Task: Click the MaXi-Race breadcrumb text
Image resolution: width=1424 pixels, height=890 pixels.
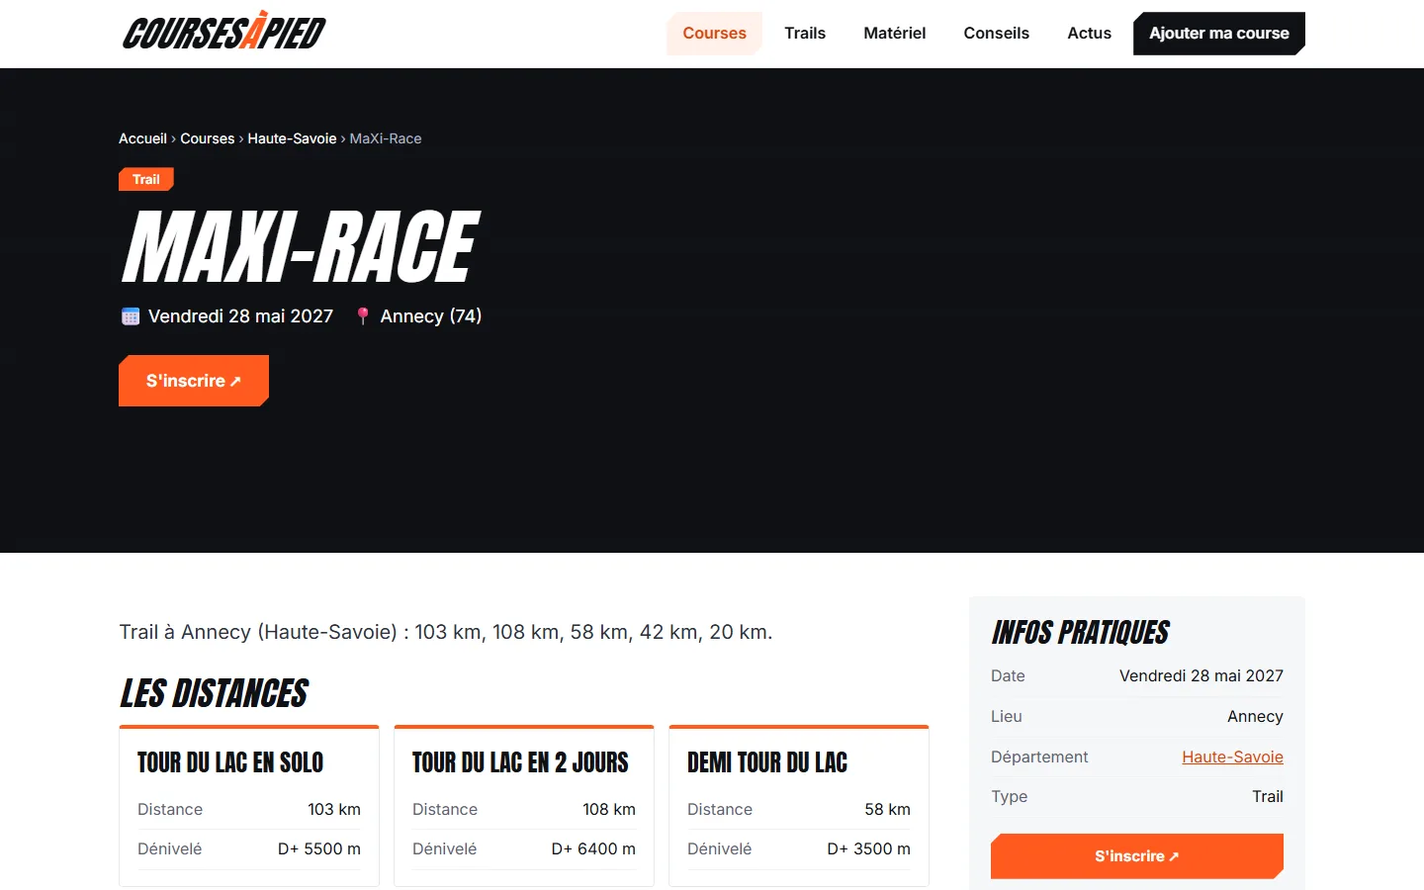Action: 386,138
